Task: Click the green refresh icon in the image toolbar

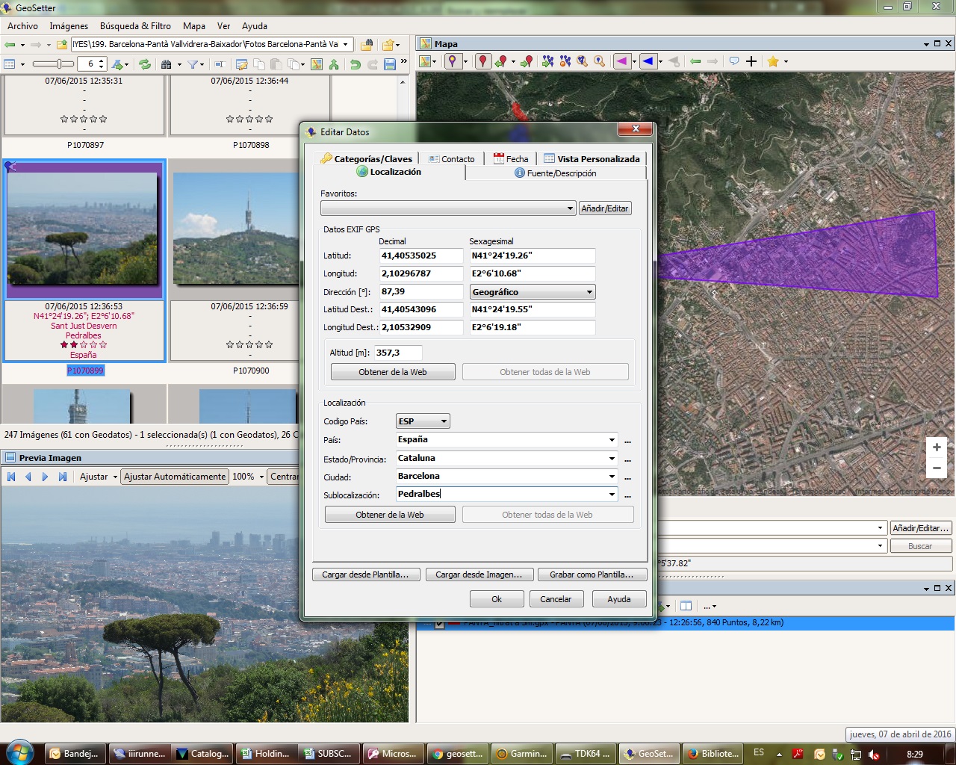Action: point(145,64)
